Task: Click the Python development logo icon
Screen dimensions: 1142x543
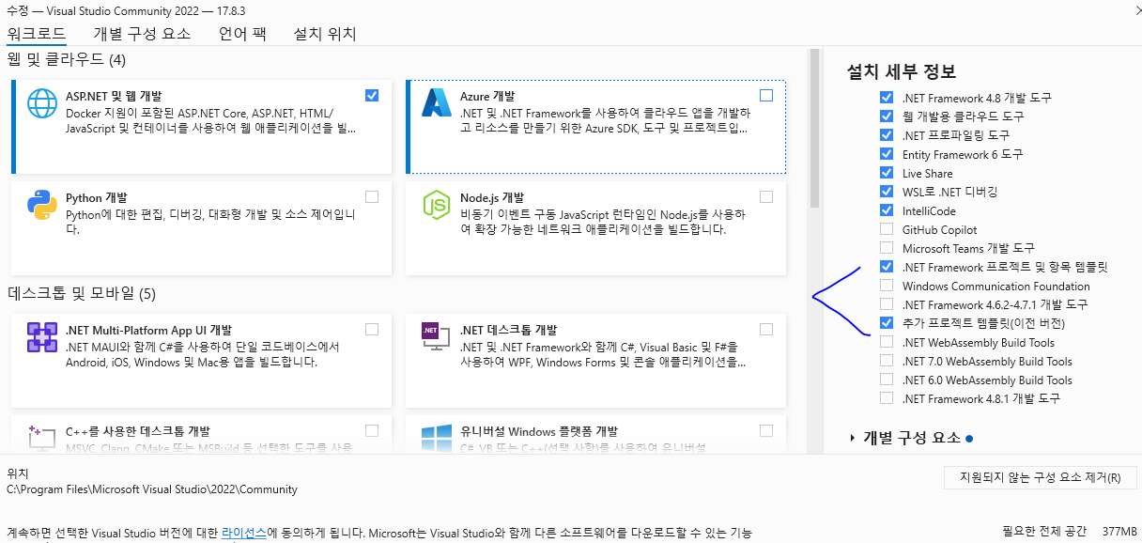Action: (x=43, y=205)
